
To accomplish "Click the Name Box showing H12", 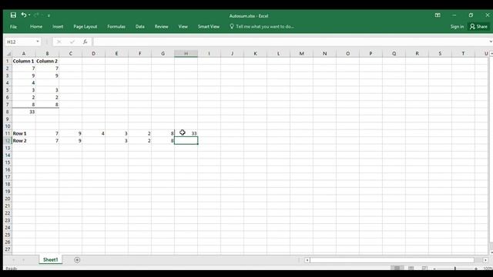I will pos(20,42).
